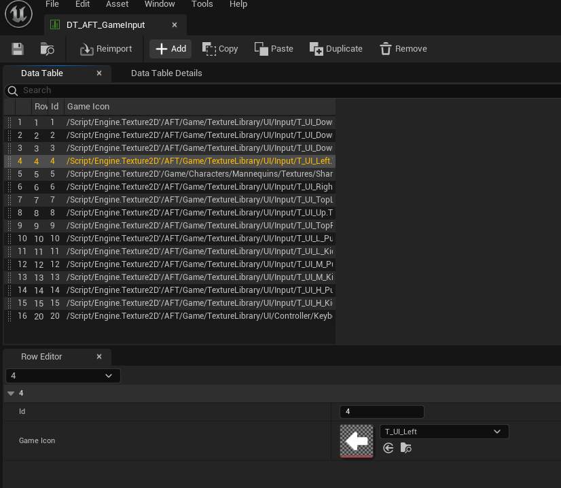Click the search magnifier icon
This screenshot has width=561, height=488.
[12, 90]
